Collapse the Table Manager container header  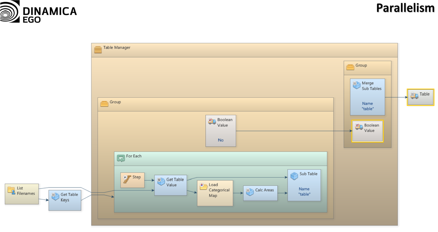coord(244,50)
